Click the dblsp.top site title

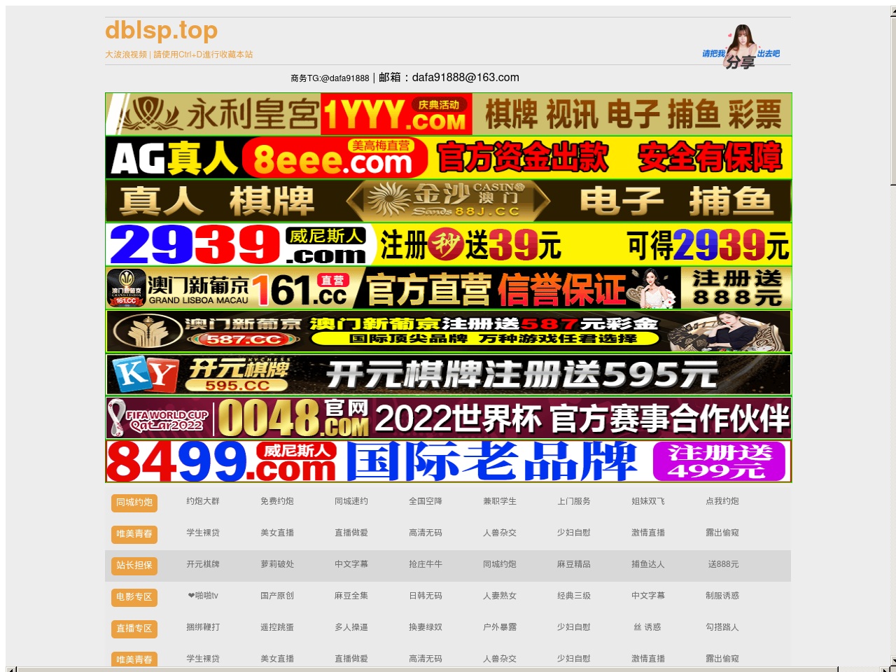pos(161,30)
